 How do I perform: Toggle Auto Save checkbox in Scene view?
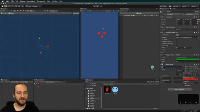[72, 13]
